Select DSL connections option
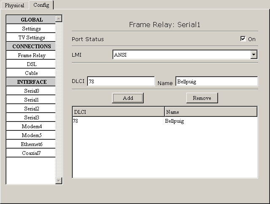 [x=31, y=64]
